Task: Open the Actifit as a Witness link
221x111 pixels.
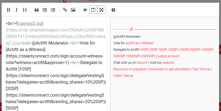Action: (139, 43)
